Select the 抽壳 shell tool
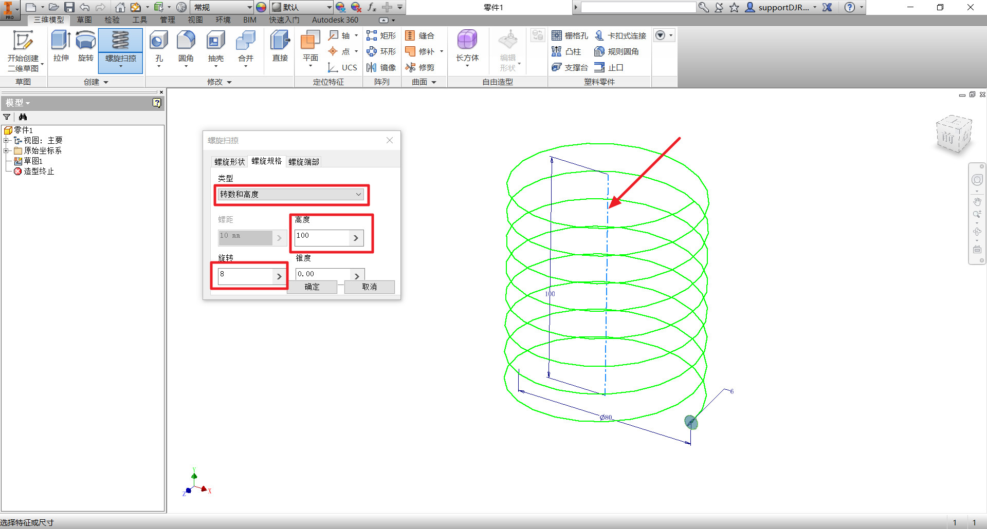Image resolution: width=987 pixels, height=529 pixels. (216, 48)
